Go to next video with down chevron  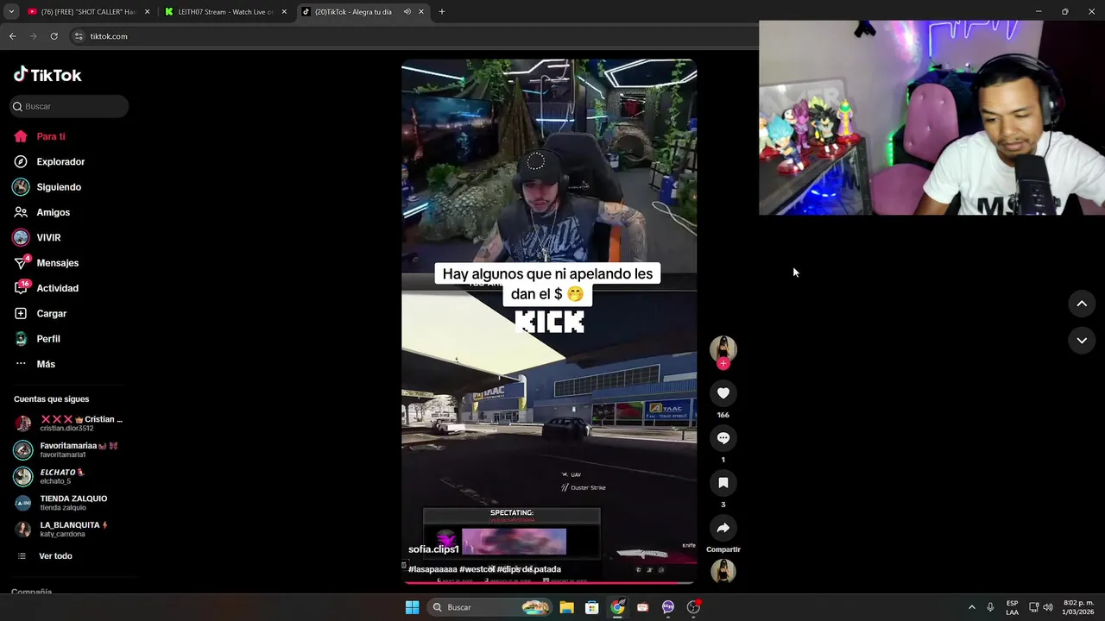click(x=1082, y=341)
